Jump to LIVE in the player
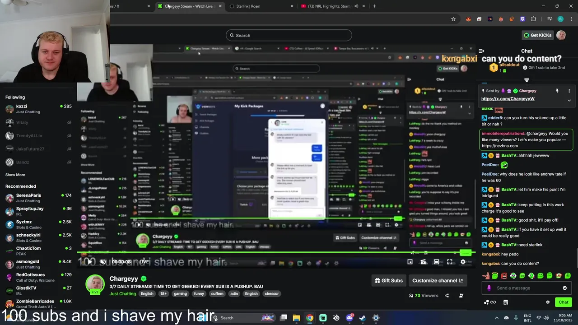The width and height of the screenshot is (578, 325). click(144, 262)
